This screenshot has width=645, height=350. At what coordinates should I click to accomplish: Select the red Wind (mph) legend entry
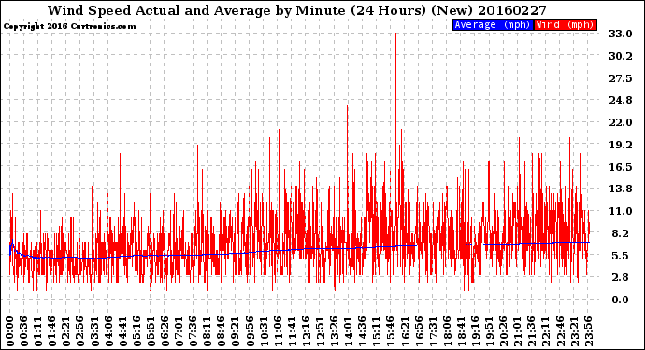coord(565,24)
